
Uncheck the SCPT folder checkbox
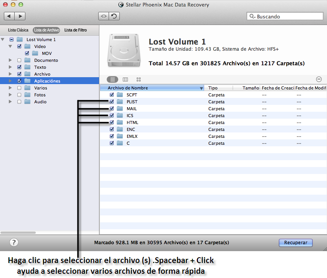(x=112, y=95)
